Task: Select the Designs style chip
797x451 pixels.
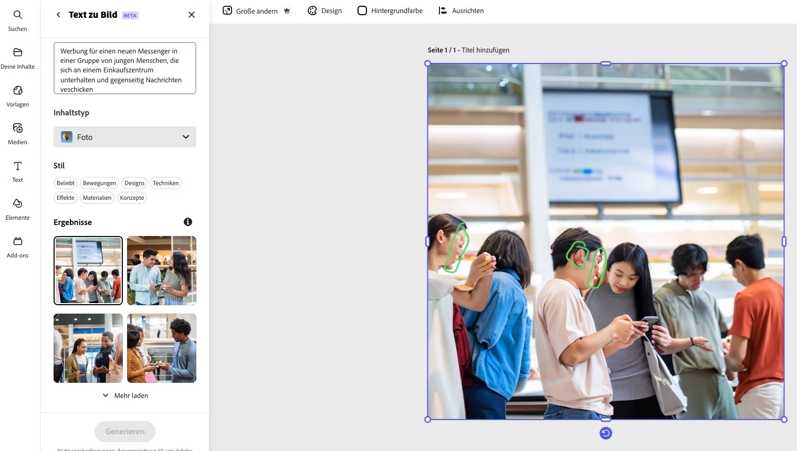Action: (x=134, y=183)
